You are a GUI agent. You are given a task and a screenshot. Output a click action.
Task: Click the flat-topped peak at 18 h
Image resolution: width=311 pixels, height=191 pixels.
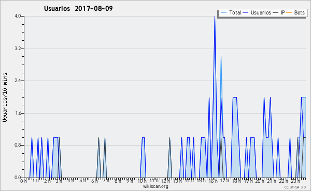coord(235,98)
